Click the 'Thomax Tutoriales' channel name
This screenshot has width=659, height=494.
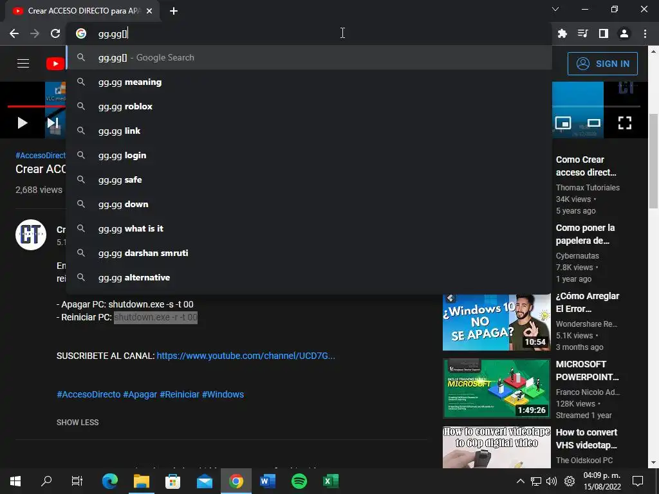click(588, 188)
